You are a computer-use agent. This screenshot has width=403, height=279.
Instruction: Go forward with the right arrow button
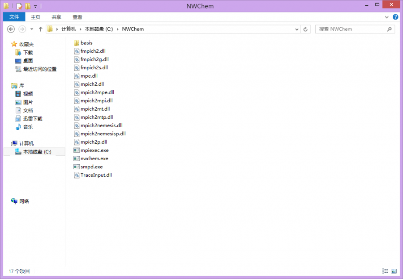click(x=22, y=29)
